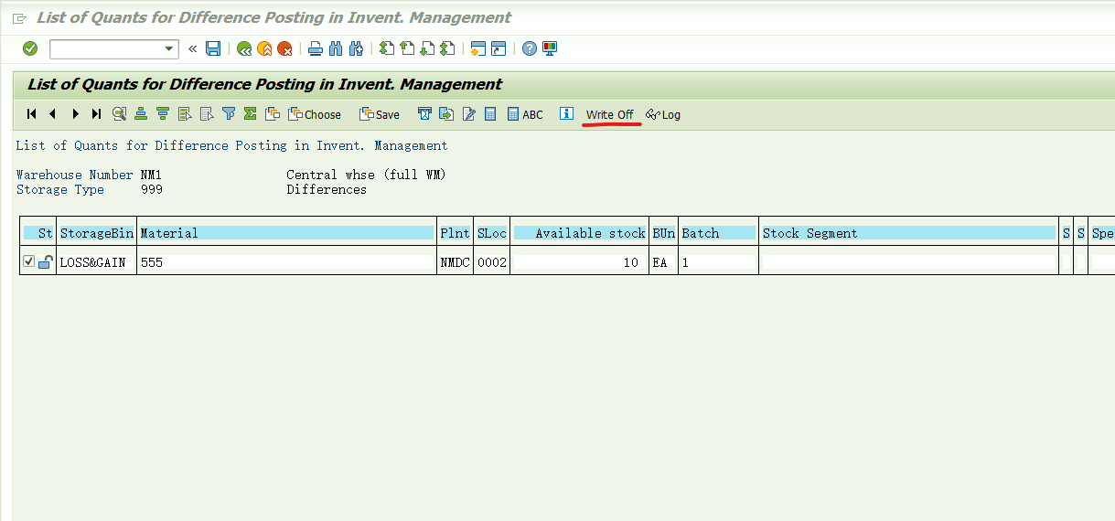Click the blue Information icon

(566, 114)
